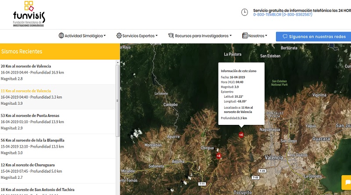
Task: Click the La Pastora label on the map
Action: 233,54
